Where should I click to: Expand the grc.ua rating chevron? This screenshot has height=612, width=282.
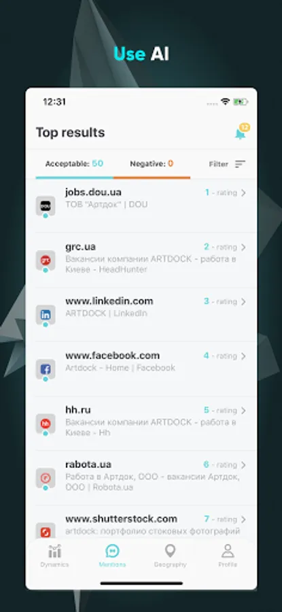tap(243, 247)
